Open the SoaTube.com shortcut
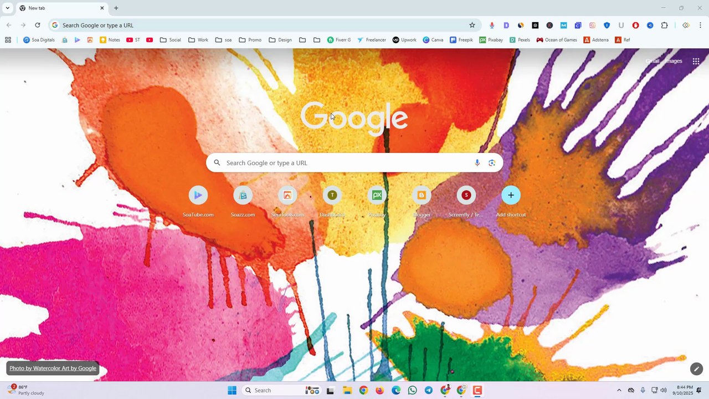The width and height of the screenshot is (709, 399). click(198, 202)
